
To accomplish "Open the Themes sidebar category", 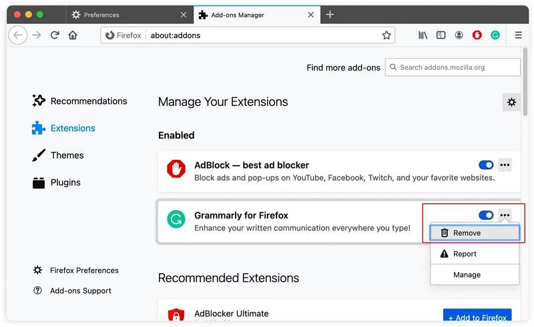I will pos(58,155).
